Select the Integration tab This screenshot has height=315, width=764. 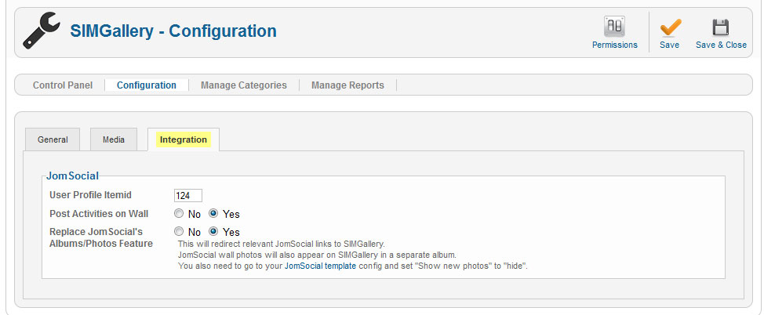(x=184, y=139)
